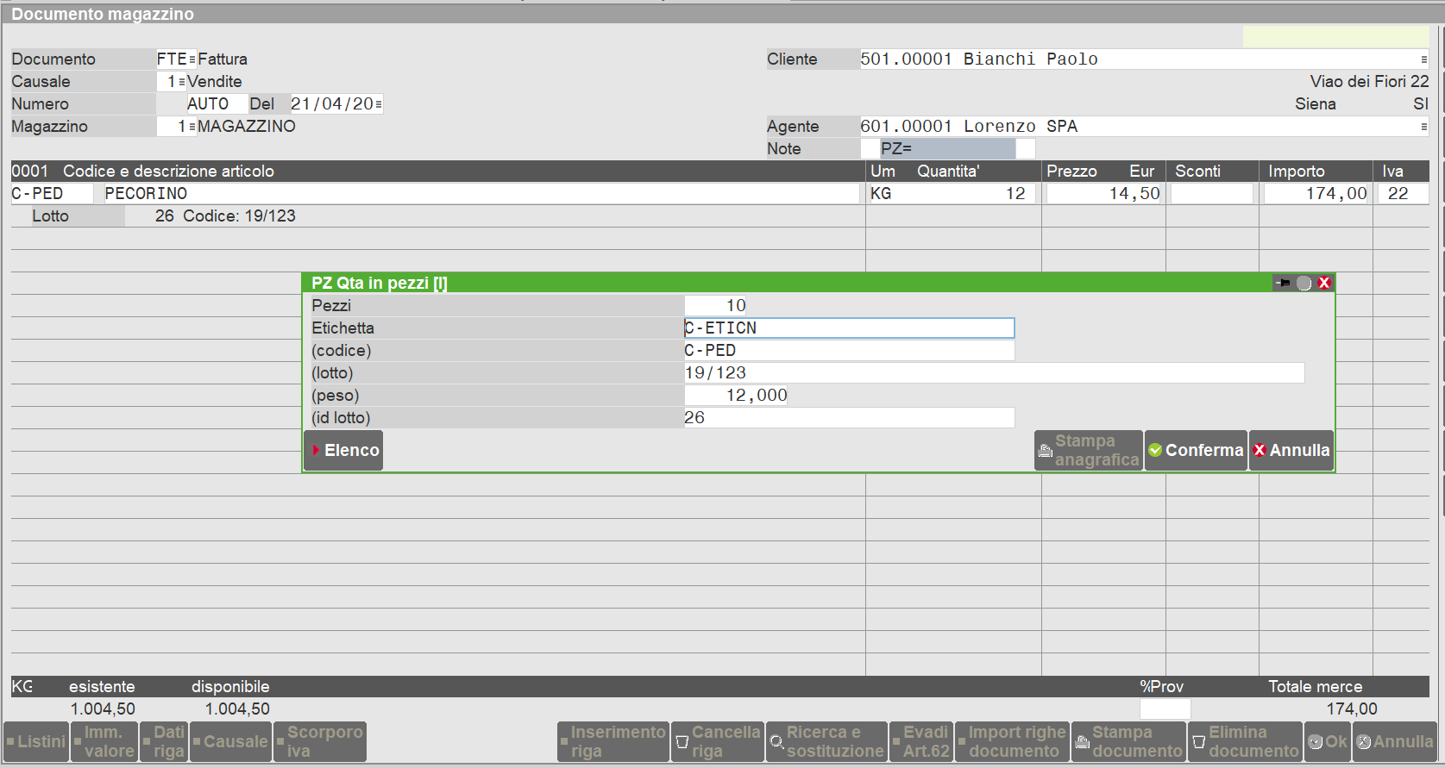This screenshot has width=1445, height=768.
Task: Expand the Documento type list selector
Action: point(192,59)
